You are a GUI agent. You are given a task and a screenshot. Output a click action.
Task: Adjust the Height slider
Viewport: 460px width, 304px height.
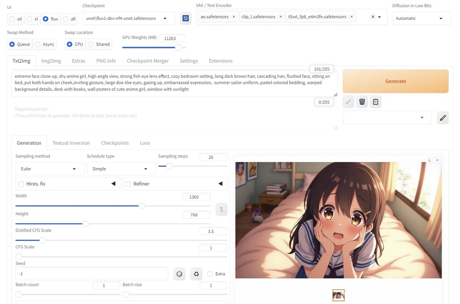tap(113, 224)
